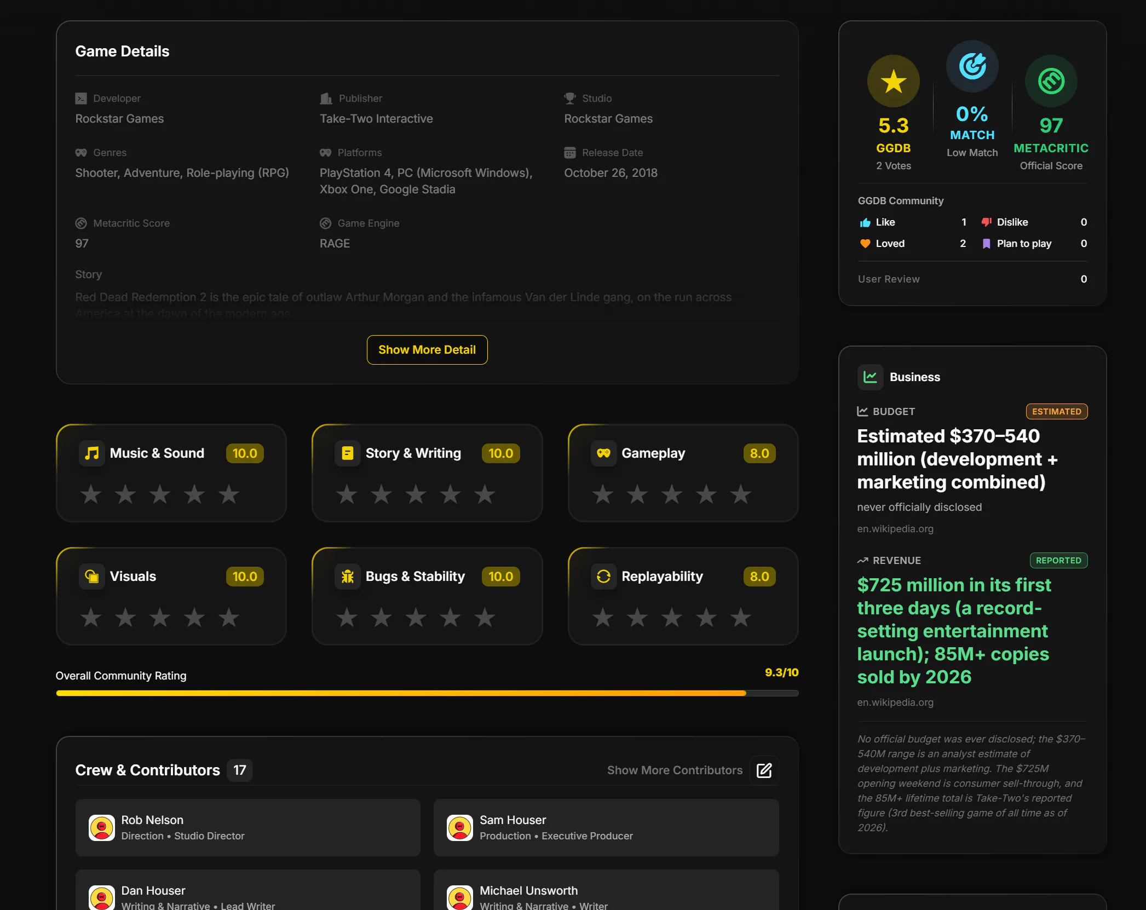The image size is (1146, 910).
Task: Click the Replayability 8.0 score badge
Action: pos(759,577)
